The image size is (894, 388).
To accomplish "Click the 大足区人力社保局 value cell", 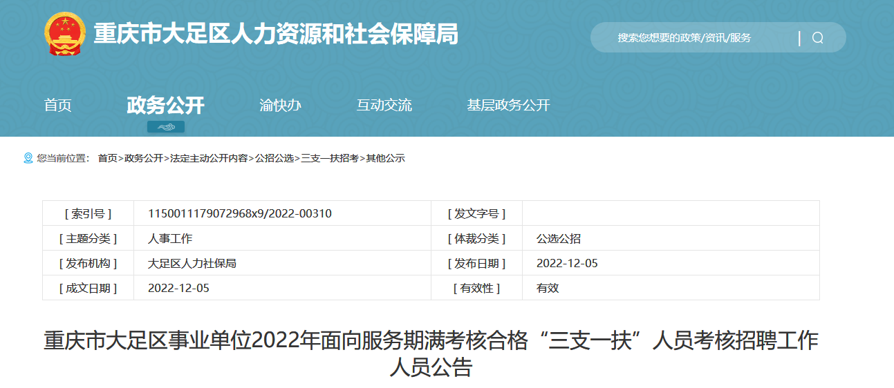I will point(282,263).
